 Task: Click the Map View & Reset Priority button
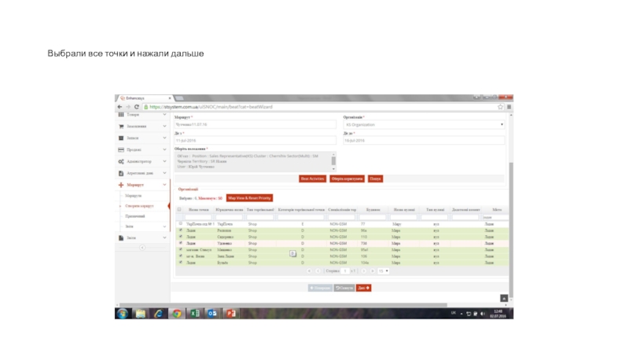click(248, 198)
